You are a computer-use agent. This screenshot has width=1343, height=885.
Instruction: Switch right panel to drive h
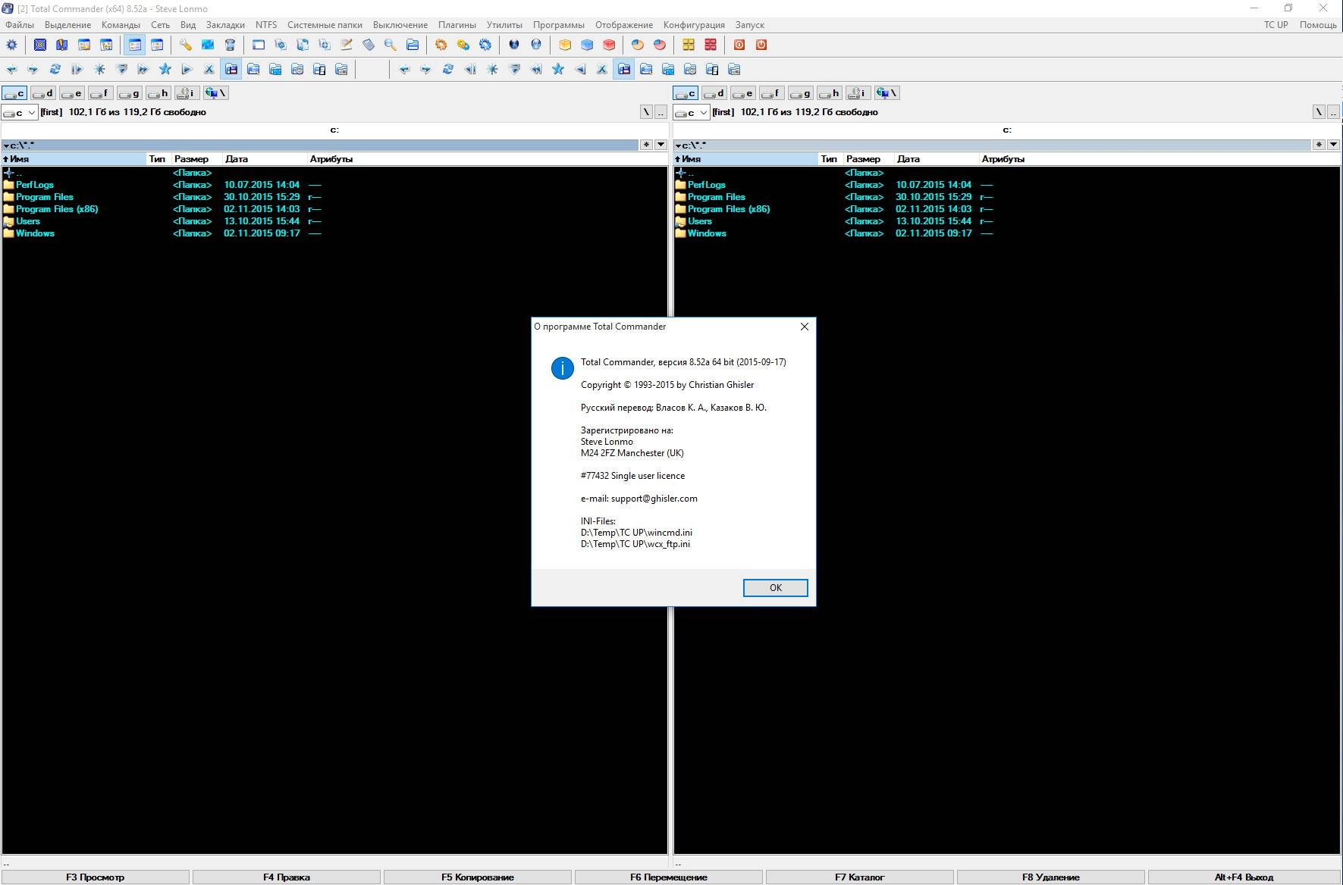(x=830, y=93)
